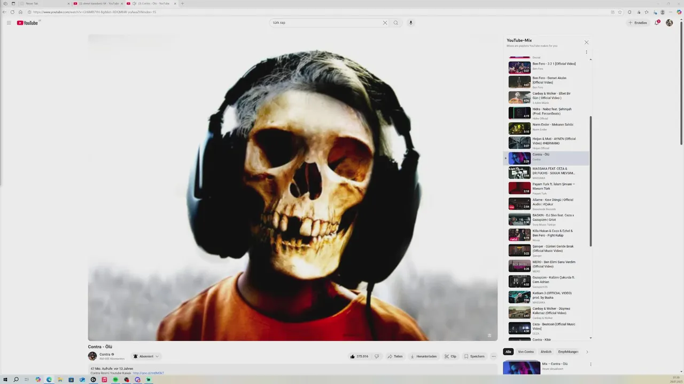Open a new browser tab with plus

tap(182, 3)
